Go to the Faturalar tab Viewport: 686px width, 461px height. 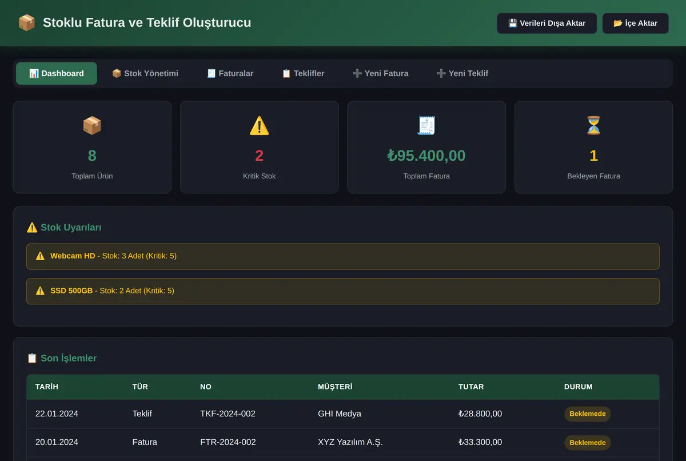tap(230, 73)
